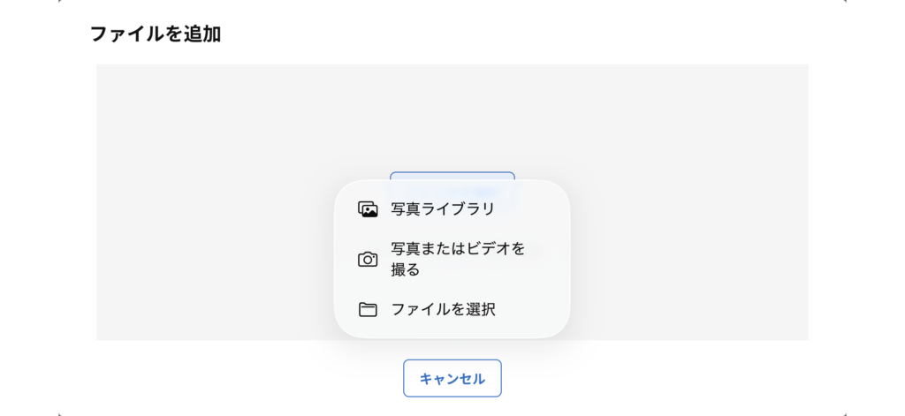
Task: Click the camera icon
Action: click(x=368, y=260)
